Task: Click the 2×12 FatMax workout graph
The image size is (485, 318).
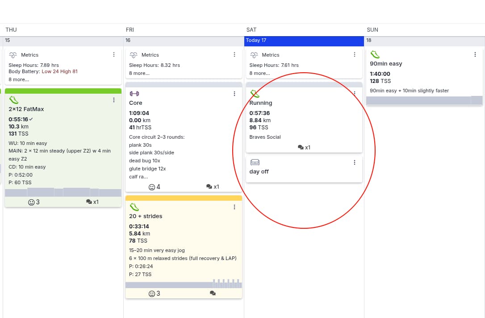Action: pyautogui.click(x=63, y=192)
